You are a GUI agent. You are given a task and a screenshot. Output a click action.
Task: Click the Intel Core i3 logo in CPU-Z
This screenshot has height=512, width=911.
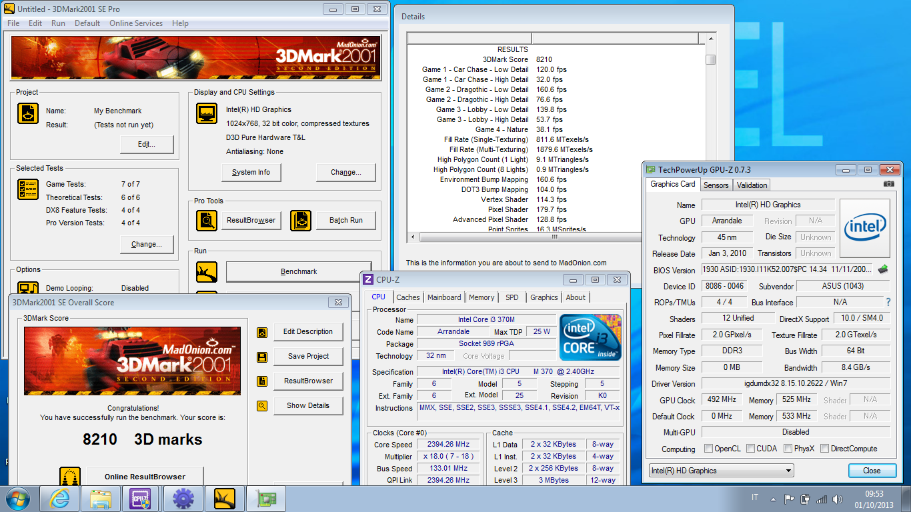(x=591, y=337)
